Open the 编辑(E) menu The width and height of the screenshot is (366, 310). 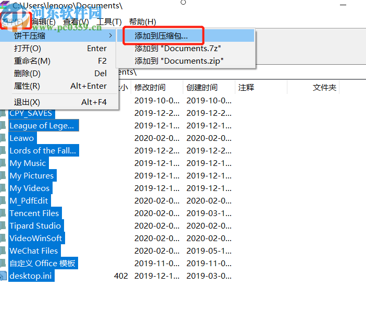click(x=44, y=22)
